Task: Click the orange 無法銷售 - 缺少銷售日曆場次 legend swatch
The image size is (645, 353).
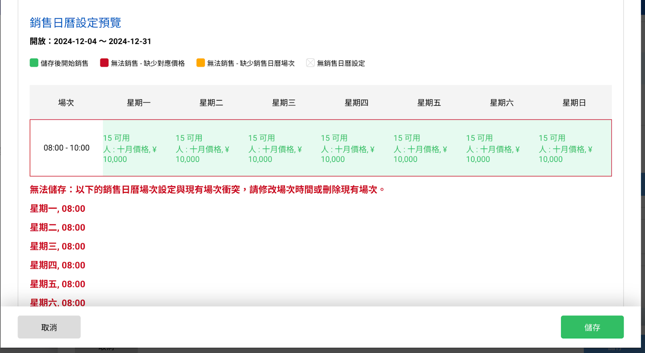Action: click(x=200, y=63)
